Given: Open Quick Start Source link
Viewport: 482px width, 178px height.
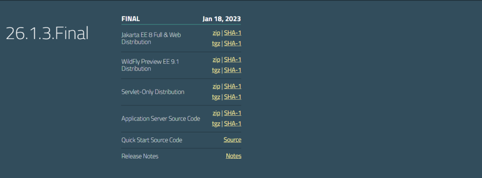Looking at the screenshot, I should pyautogui.click(x=233, y=140).
